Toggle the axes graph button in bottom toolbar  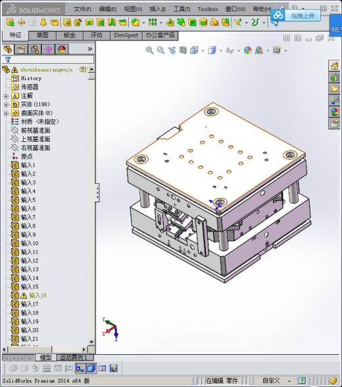click(80, 369)
